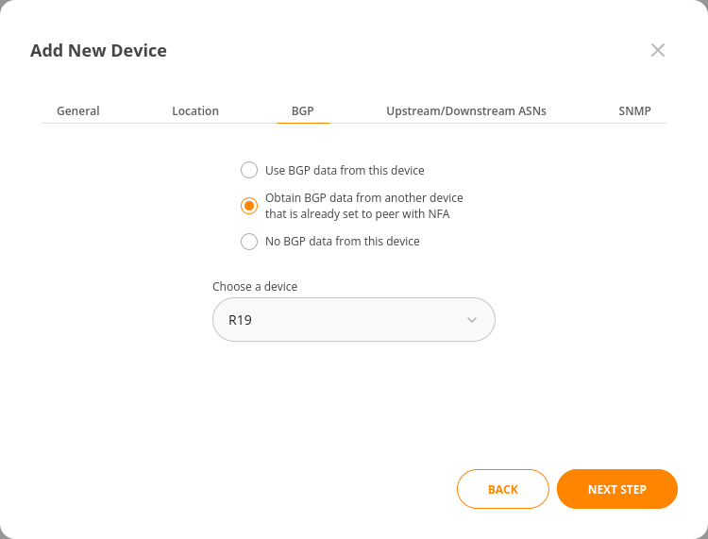Open the SNMP tab
The image size is (708, 539).
click(634, 110)
